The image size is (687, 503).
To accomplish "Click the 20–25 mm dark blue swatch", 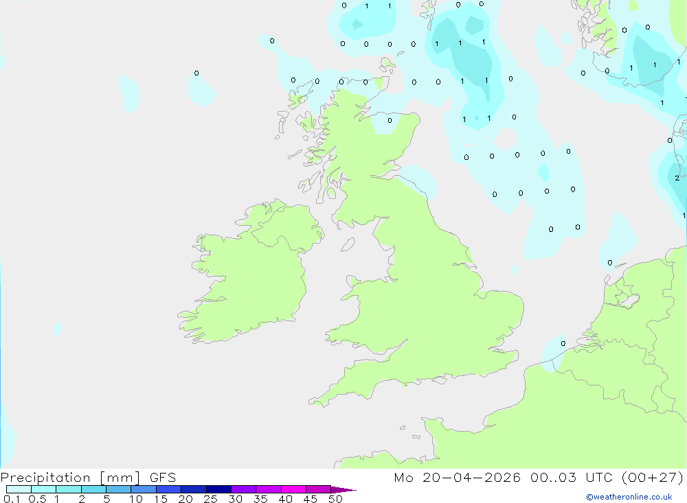I will pos(194,489).
